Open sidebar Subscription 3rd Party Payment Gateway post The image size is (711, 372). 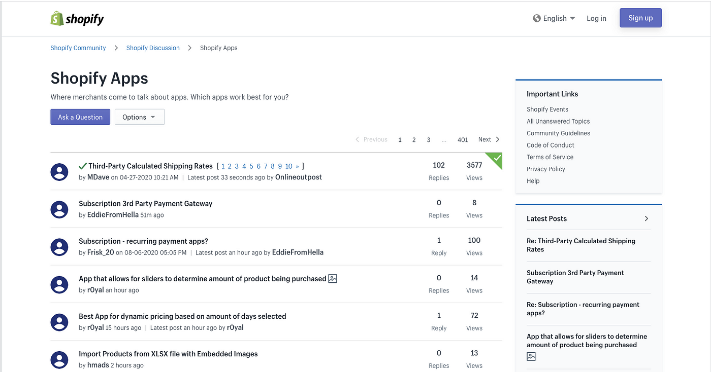click(575, 277)
